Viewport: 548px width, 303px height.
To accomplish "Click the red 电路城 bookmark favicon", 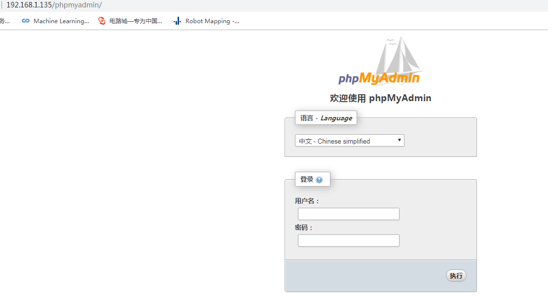I will tap(102, 21).
